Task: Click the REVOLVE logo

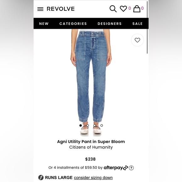Action: click(61, 9)
